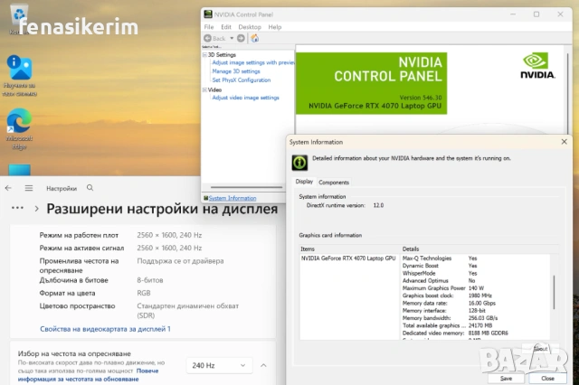Collapse the 3D Settings tree node

pos(204,54)
